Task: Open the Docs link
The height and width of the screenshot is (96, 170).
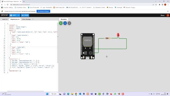Action: (162, 15)
